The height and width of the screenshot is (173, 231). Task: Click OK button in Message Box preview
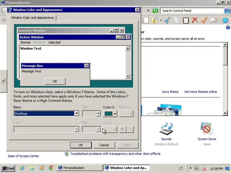(x=55, y=81)
